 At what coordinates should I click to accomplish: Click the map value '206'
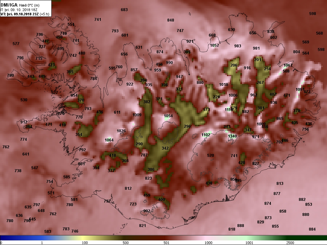click(233, 65)
